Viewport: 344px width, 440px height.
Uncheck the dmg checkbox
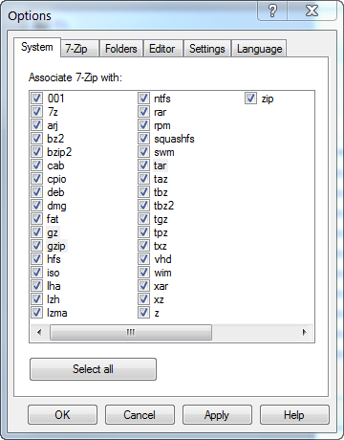[36, 206]
